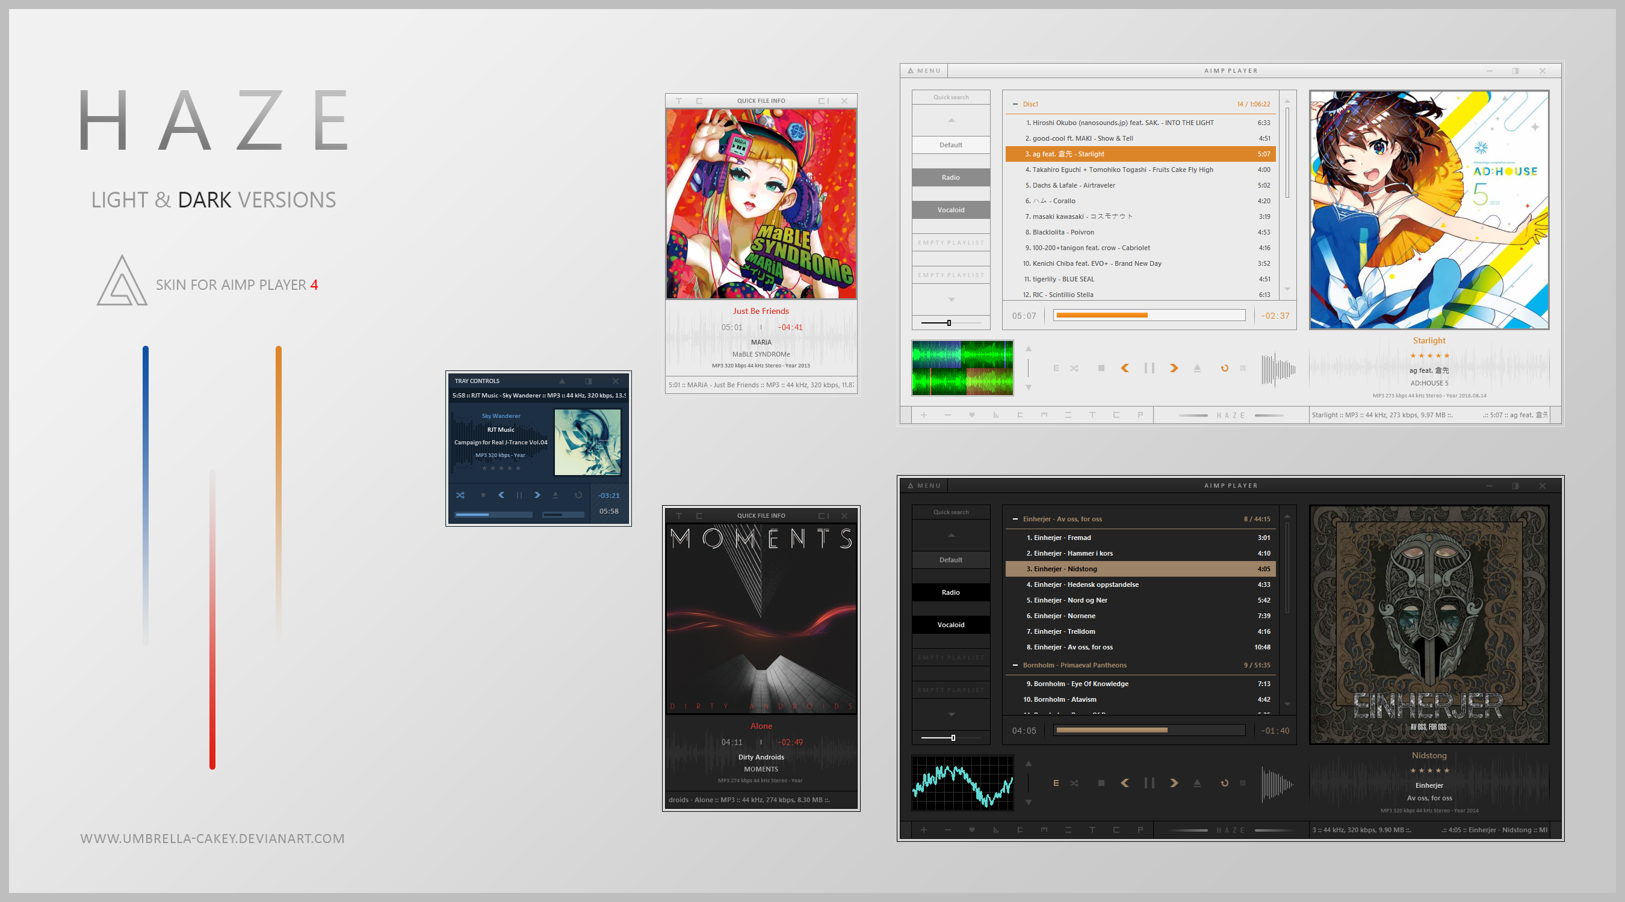The width and height of the screenshot is (1625, 902).
Task: Toggle equalizer button in light AIMP player
Action: click(1056, 368)
